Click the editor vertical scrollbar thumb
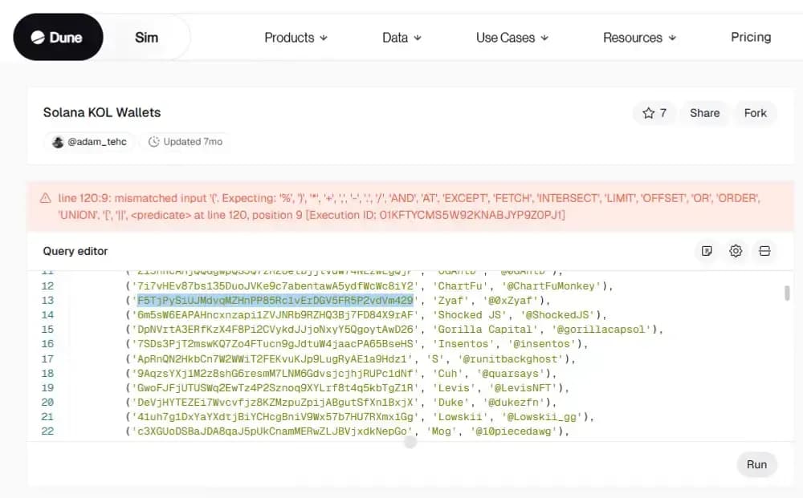This screenshot has width=803, height=498. click(787, 293)
